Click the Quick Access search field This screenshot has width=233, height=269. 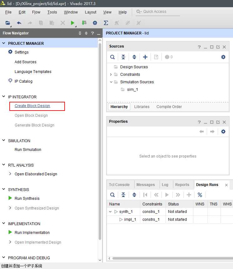(x=157, y=12)
